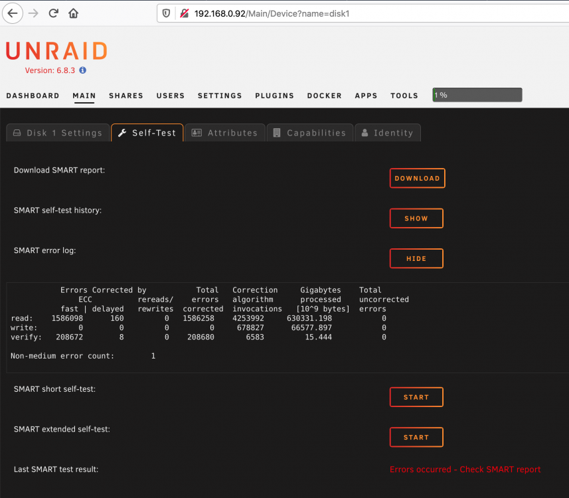Show the SMART self-test history
569x498 pixels.
pos(416,218)
